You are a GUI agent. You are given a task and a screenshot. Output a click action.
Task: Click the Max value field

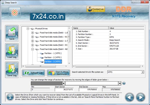[x=111, y=90]
